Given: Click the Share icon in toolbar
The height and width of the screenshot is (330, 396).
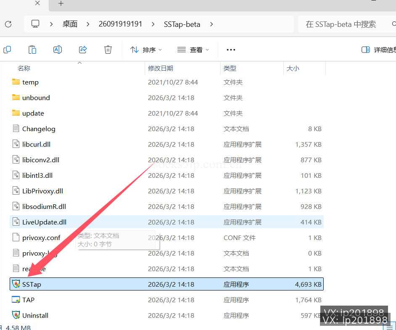Looking at the screenshot, I should tap(83, 50).
